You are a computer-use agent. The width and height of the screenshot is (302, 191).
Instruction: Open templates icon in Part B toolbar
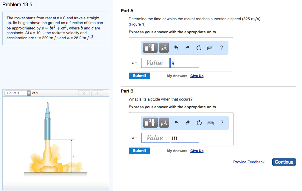pyautogui.click(x=150, y=123)
